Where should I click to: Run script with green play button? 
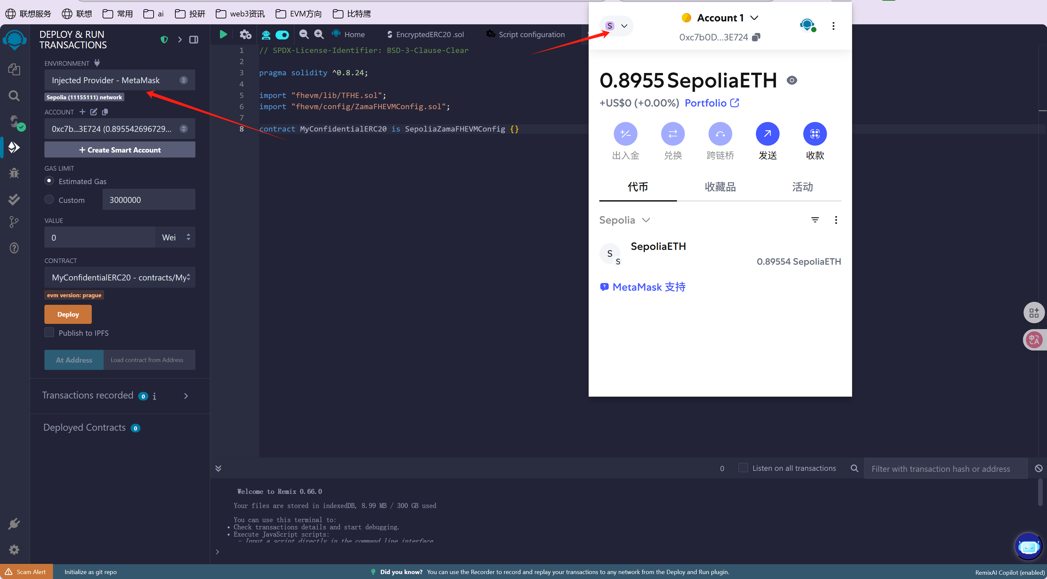tap(223, 35)
